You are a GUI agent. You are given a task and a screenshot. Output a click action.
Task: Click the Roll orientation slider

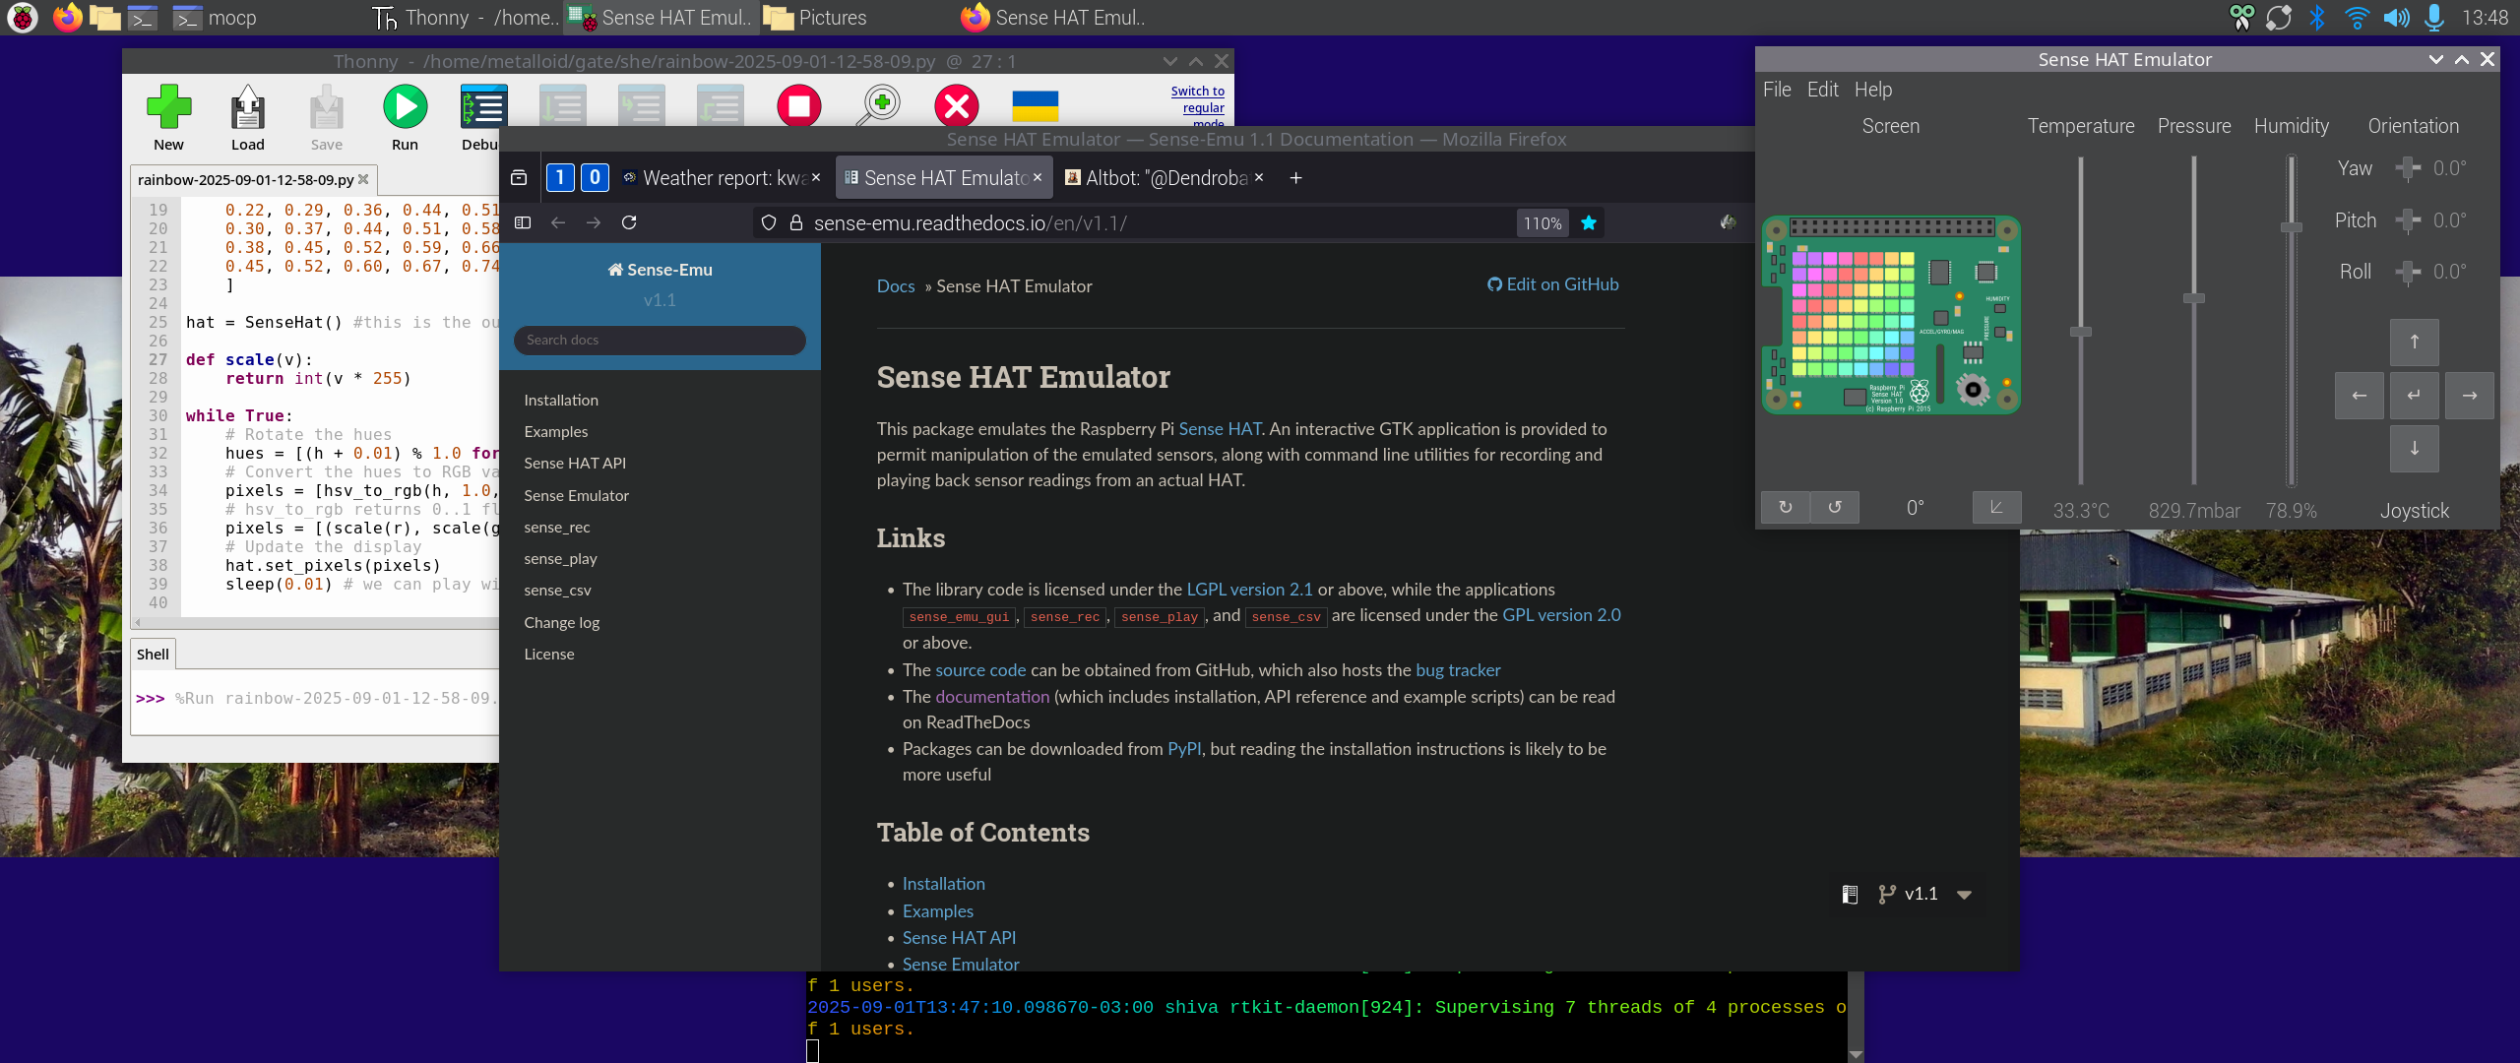pos(2408,273)
